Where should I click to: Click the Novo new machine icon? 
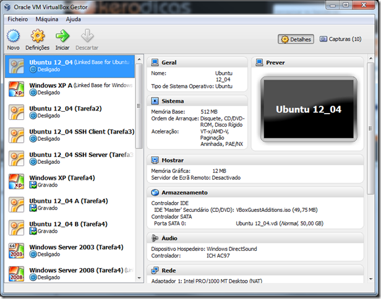[x=13, y=36]
